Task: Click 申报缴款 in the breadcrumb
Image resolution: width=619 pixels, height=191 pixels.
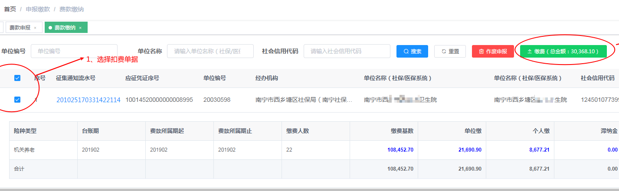Action: 38,9
